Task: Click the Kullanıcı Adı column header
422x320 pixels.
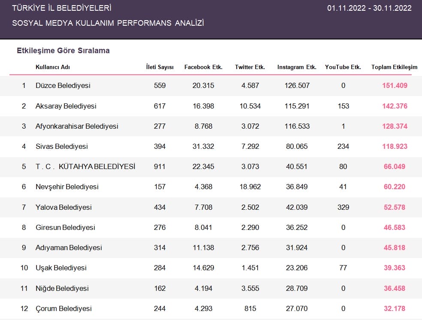Action: [53, 67]
